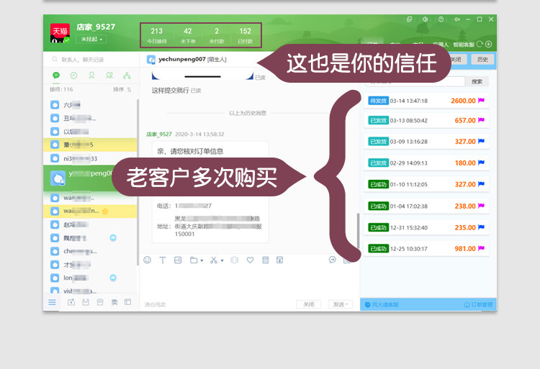Image resolution: width=540 pixels, height=369 pixels.
Task: Switch to the 历史 history tab
Action: (482, 59)
